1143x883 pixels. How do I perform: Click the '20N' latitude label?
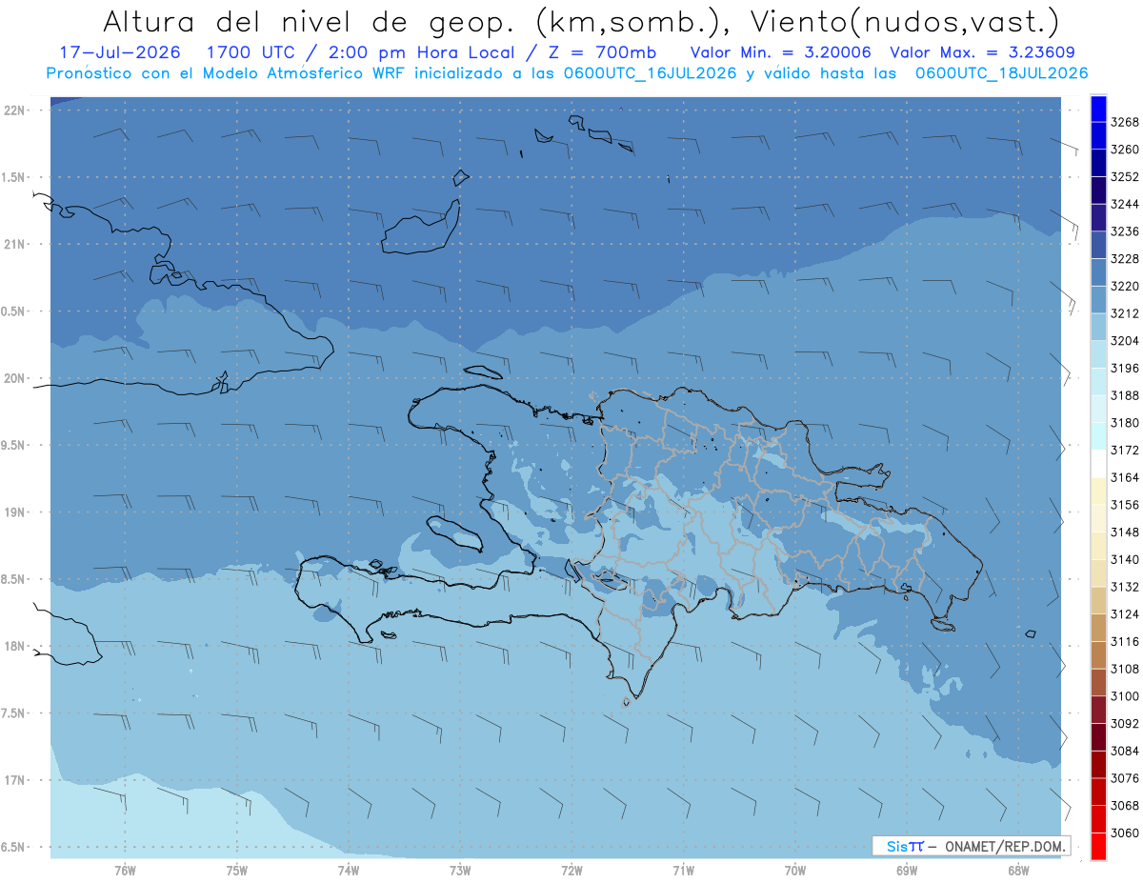(x=13, y=378)
